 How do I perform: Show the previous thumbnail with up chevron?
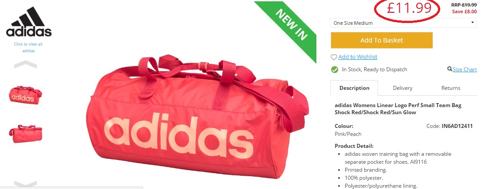click(25, 65)
